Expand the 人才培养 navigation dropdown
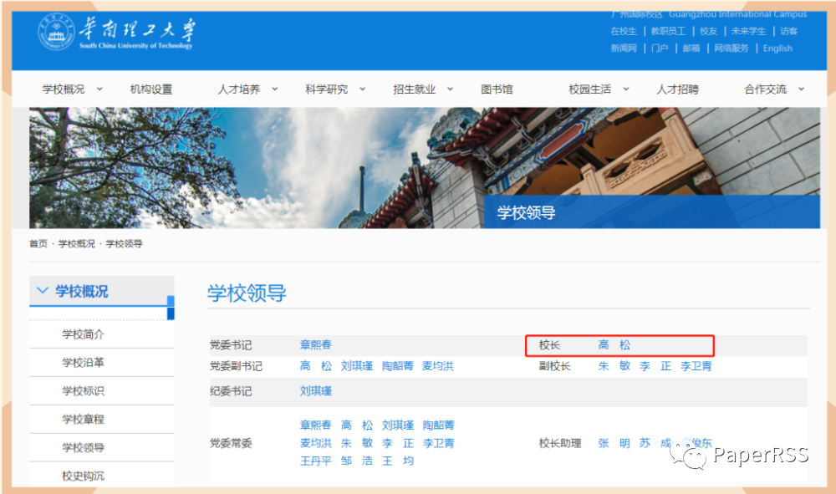836x494 pixels. click(275, 89)
